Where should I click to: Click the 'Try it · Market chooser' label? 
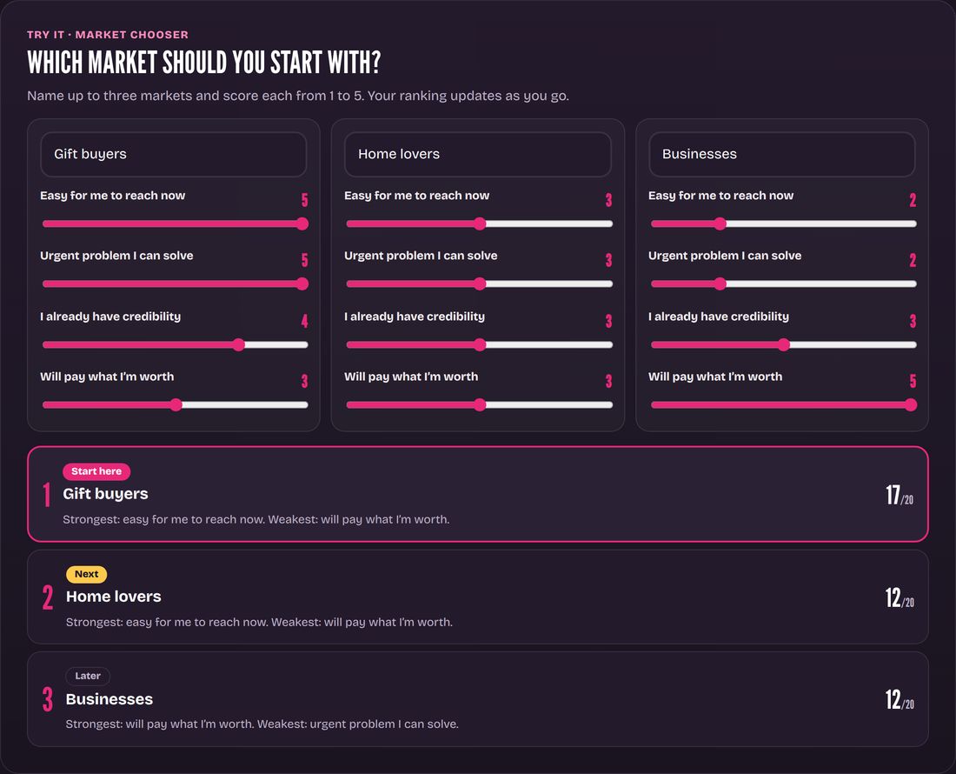[108, 35]
